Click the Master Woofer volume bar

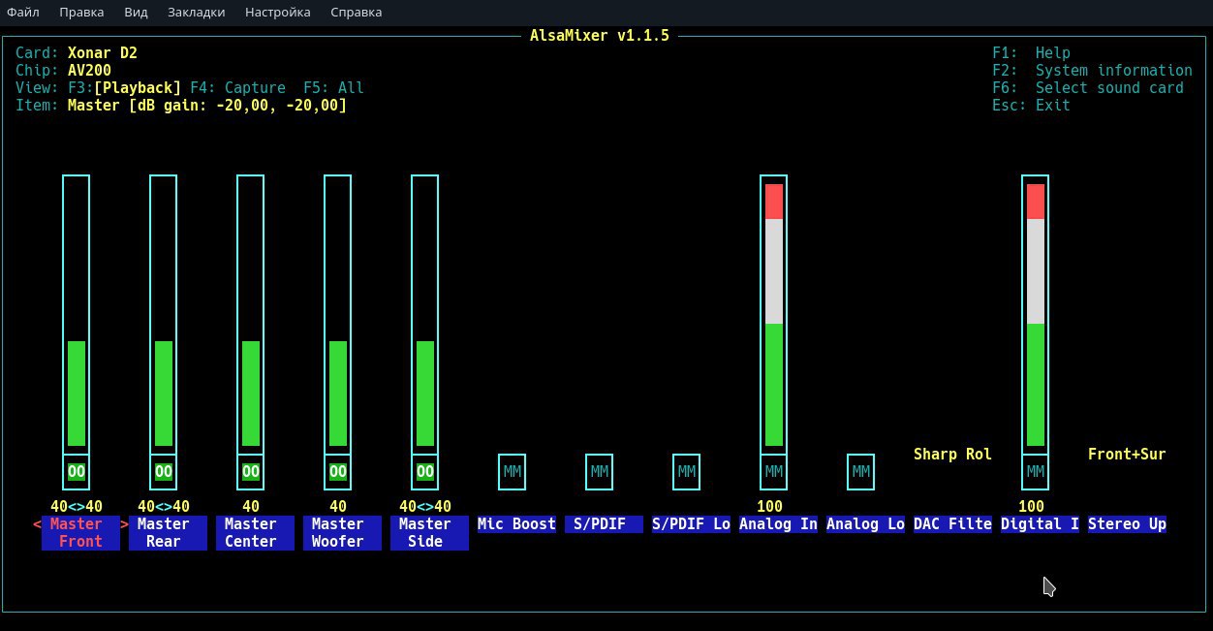coord(338,314)
